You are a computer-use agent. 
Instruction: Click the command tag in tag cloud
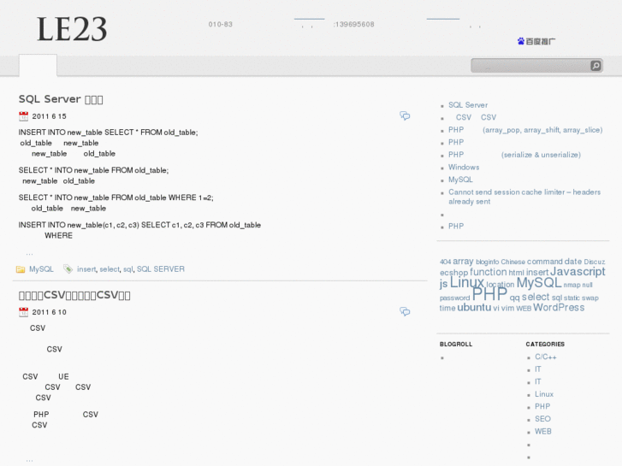tap(545, 262)
